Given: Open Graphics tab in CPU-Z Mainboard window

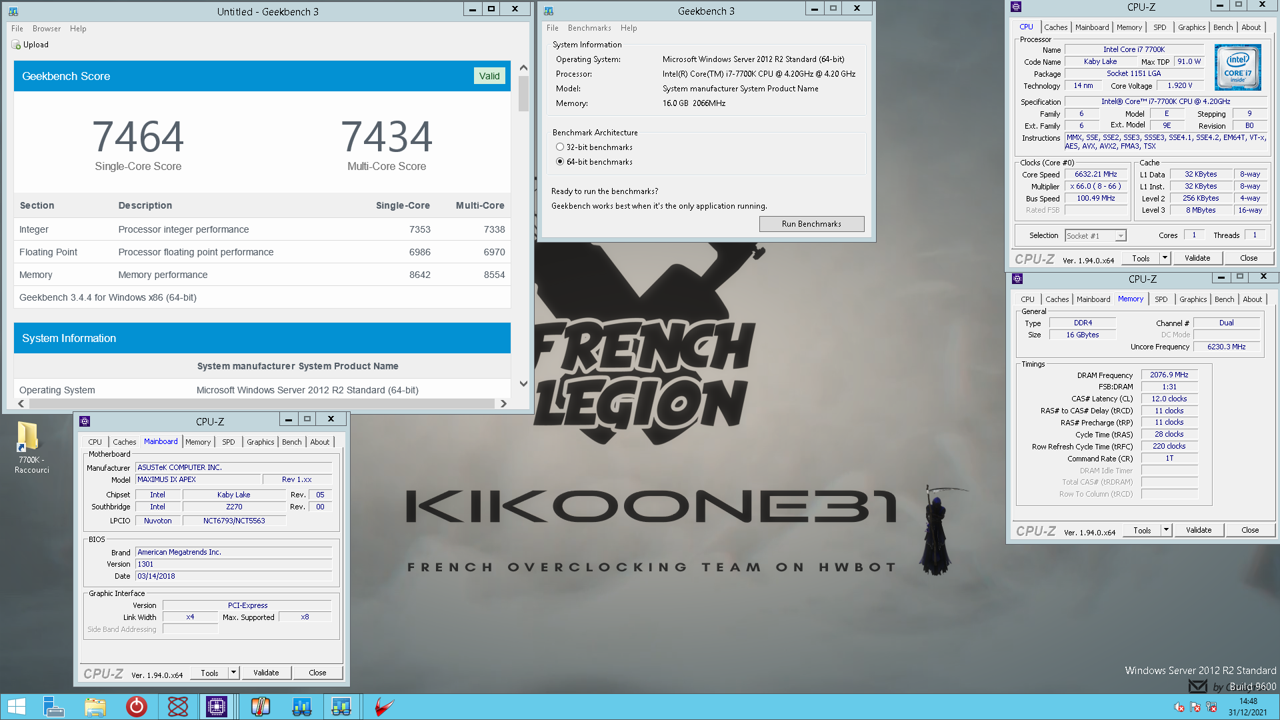Looking at the screenshot, I should coord(260,442).
